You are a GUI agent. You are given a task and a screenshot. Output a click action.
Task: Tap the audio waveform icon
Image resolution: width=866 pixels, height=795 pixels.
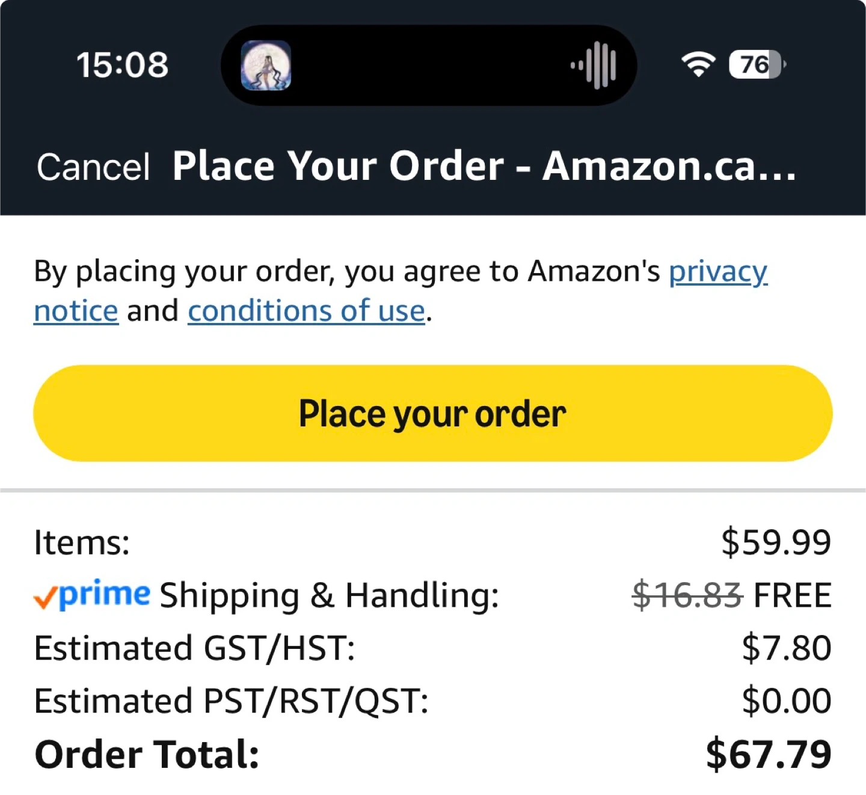[594, 65]
